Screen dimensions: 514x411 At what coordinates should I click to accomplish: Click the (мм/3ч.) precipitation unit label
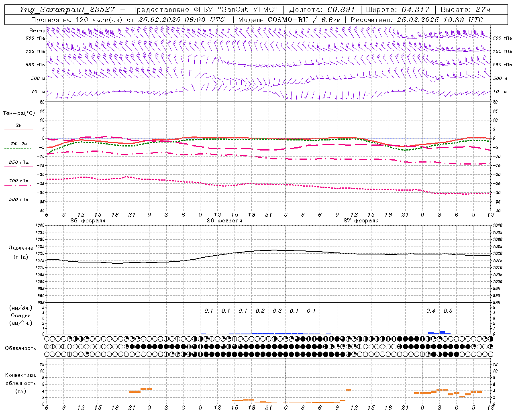point(20,308)
